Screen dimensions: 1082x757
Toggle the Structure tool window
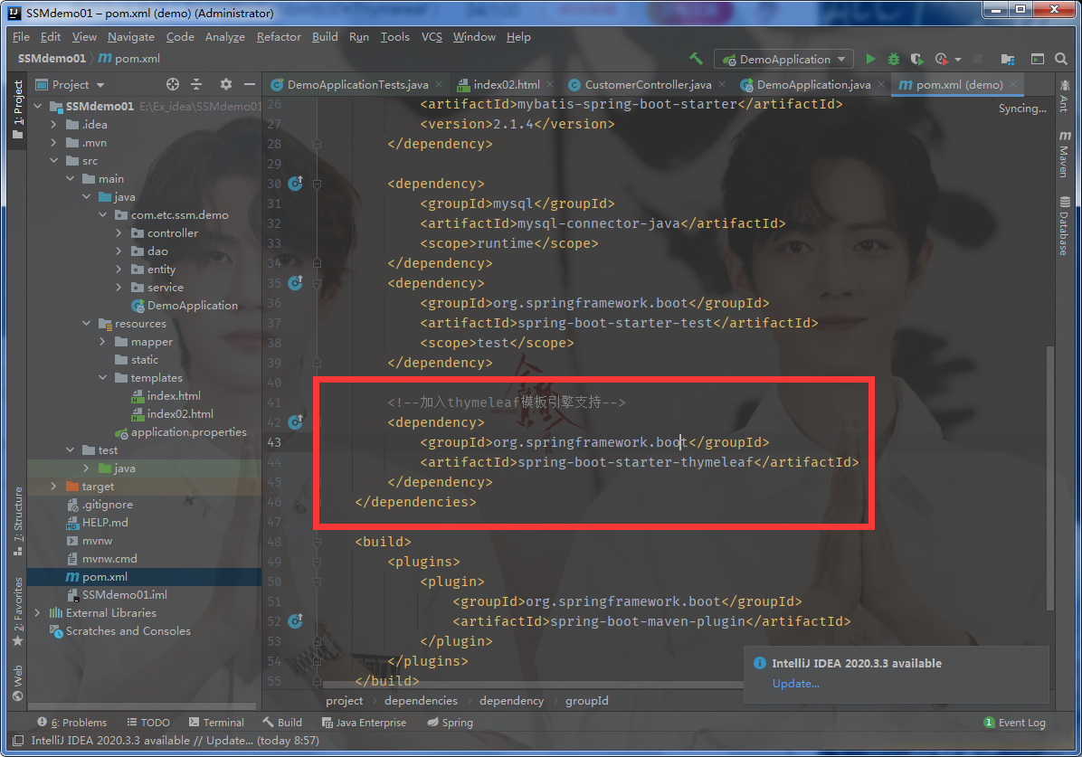tap(18, 521)
